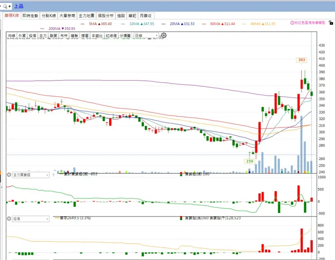This screenshot has width=335, height=260.
Task: Click the dropdown arrow left of magnifier
Action: point(0,6)
